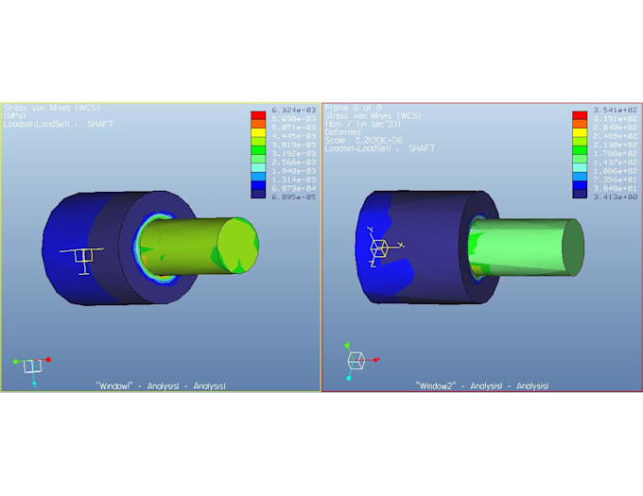Click the "Deformed" label in Window2
643x496 pixels.
coord(343,132)
